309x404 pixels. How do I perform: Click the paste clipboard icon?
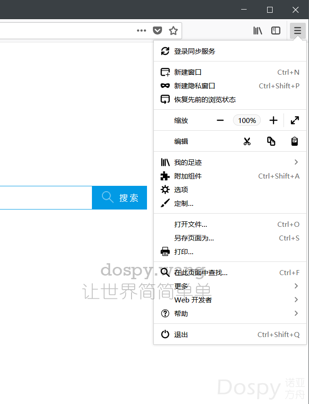295,141
